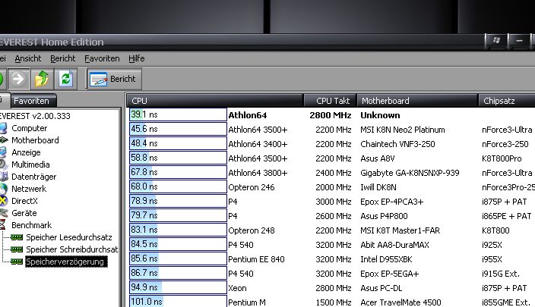Click 'Gigabyte GA-K8NSNXP-939' cell
Image resolution: width=535 pixels, height=307 pixels.
pyautogui.click(x=410, y=173)
